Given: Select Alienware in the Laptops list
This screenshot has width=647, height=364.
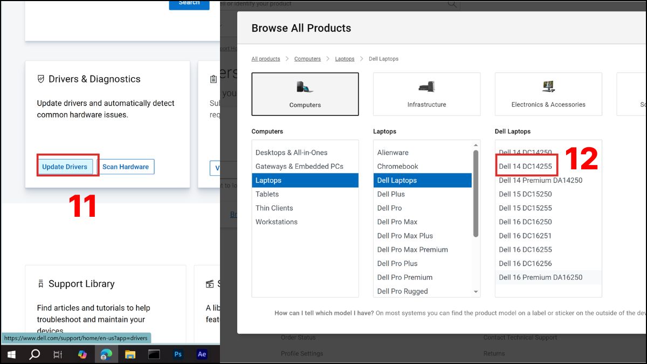Looking at the screenshot, I should [x=393, y=153].
